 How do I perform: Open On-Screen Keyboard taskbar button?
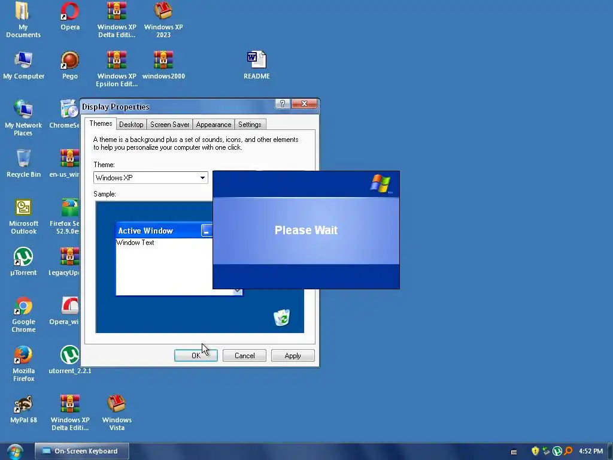(81, 451)
